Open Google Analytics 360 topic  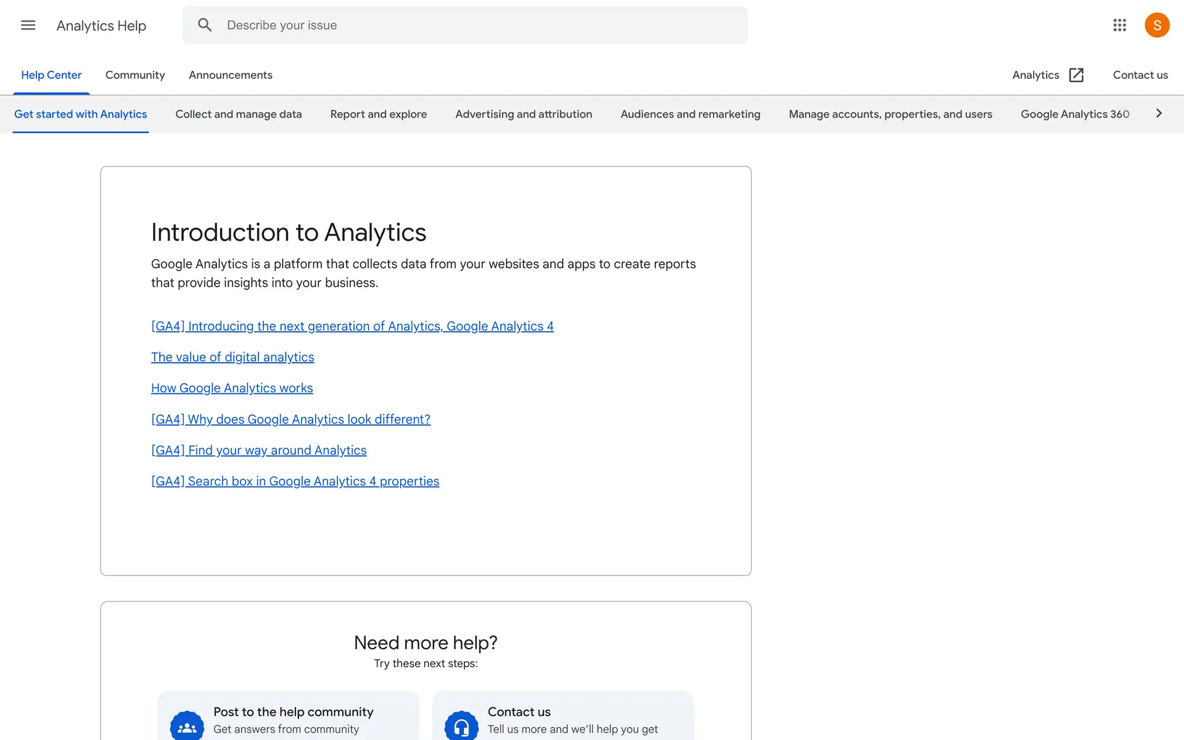[1074, 114]
